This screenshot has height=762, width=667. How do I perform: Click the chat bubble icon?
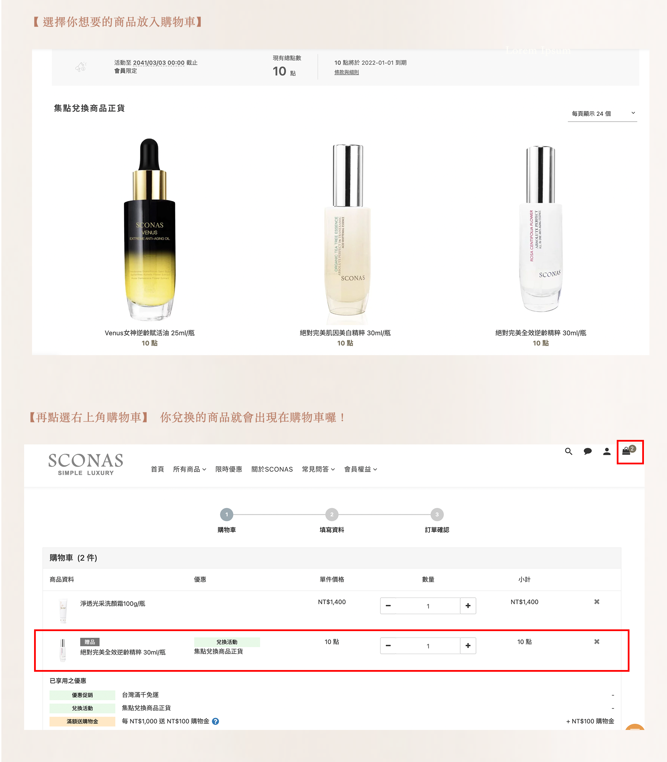point(588,451)
